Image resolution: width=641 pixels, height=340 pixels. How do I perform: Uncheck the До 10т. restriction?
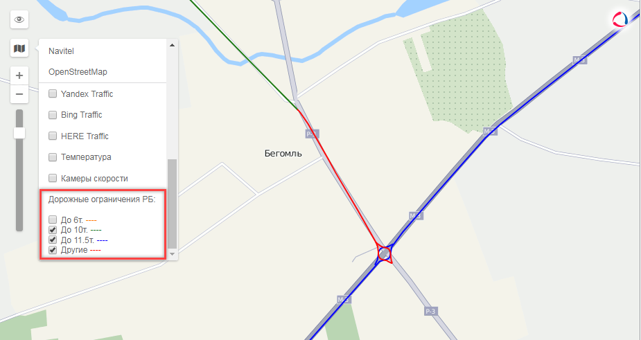tap(53, 230)
